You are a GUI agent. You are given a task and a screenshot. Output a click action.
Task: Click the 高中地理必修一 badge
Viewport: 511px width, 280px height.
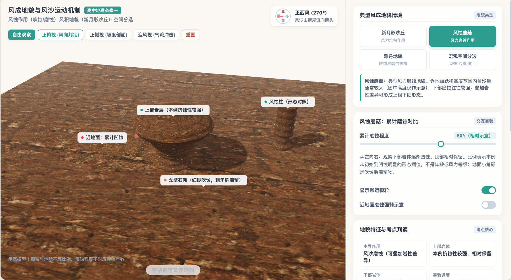102,11
